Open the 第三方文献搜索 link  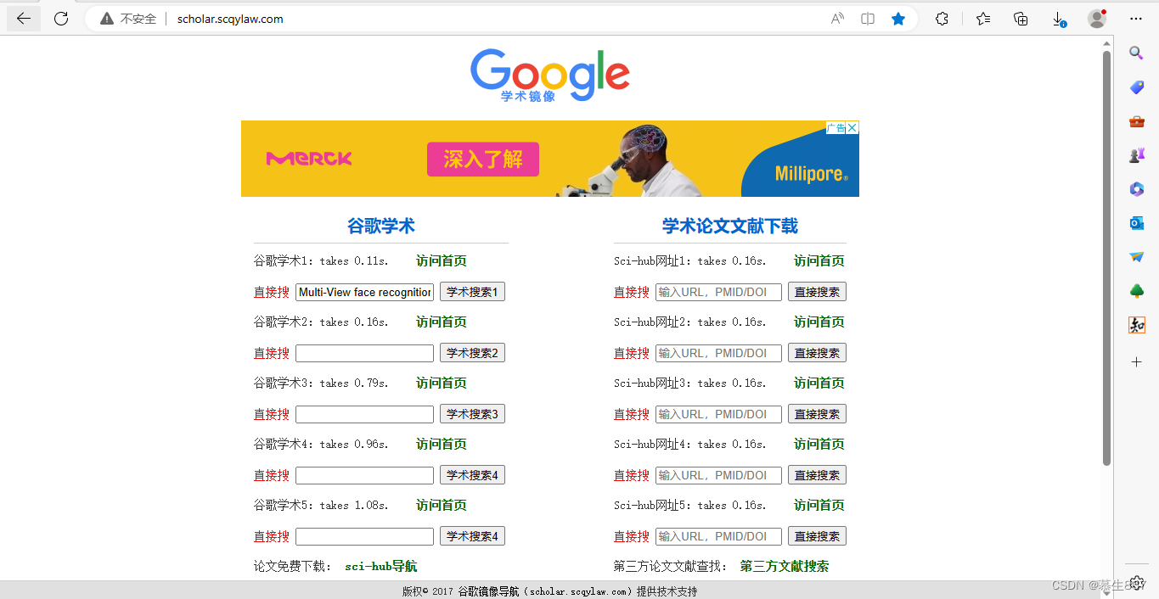click(x=785, y=567)
